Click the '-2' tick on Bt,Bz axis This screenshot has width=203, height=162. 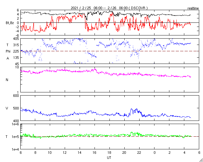pyautogui.click(x=17, y=27)
